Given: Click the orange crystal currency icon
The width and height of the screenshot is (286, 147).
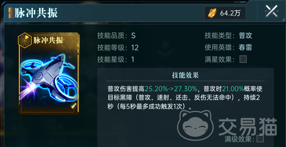Looking at the screenshot, I should [x=212, y=13].
